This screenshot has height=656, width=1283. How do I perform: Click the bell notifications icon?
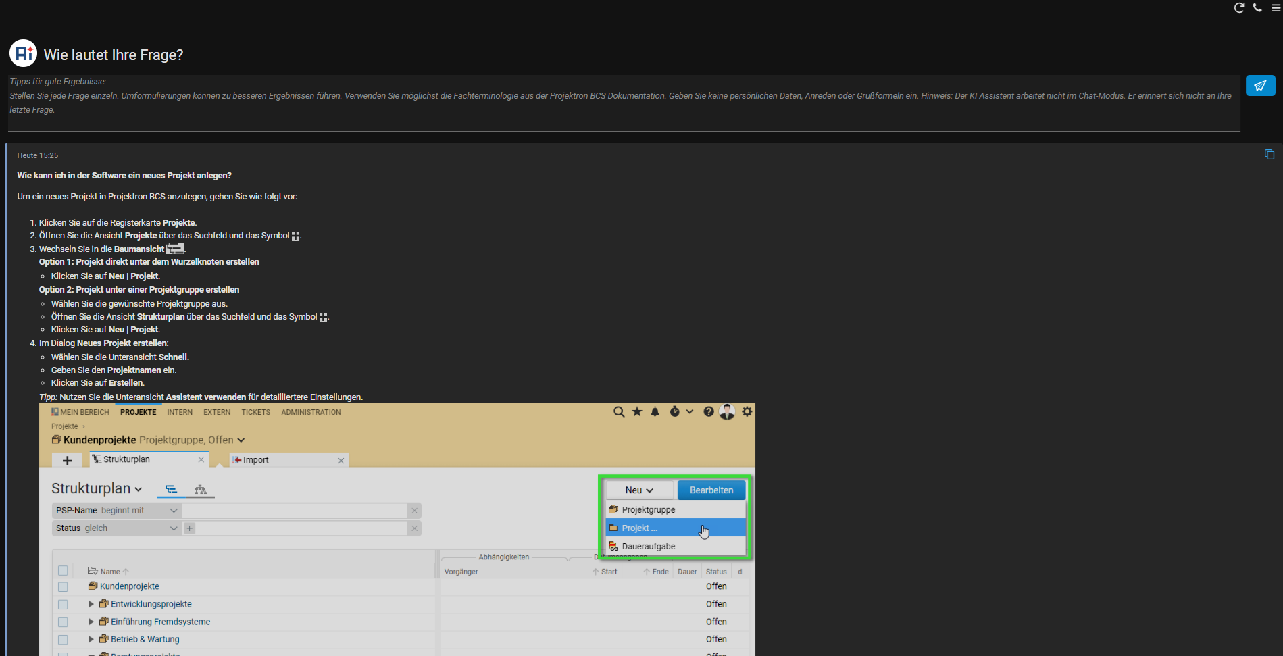coord(655,412)
